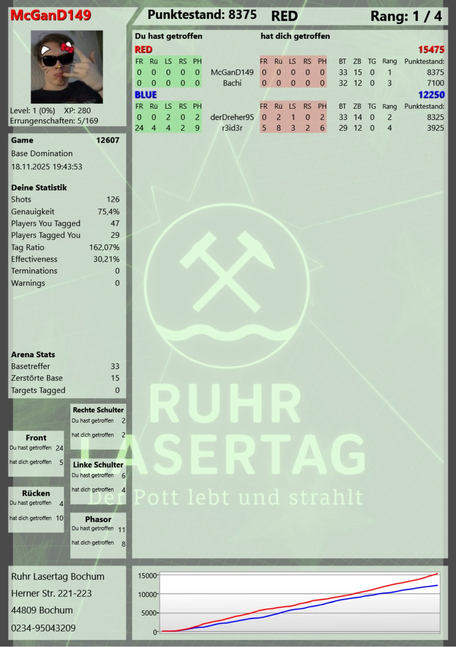The height and width of the screenshot is (647, 456).
Task: Click the Linke Schulter hit box
Action: pos(98,481)
